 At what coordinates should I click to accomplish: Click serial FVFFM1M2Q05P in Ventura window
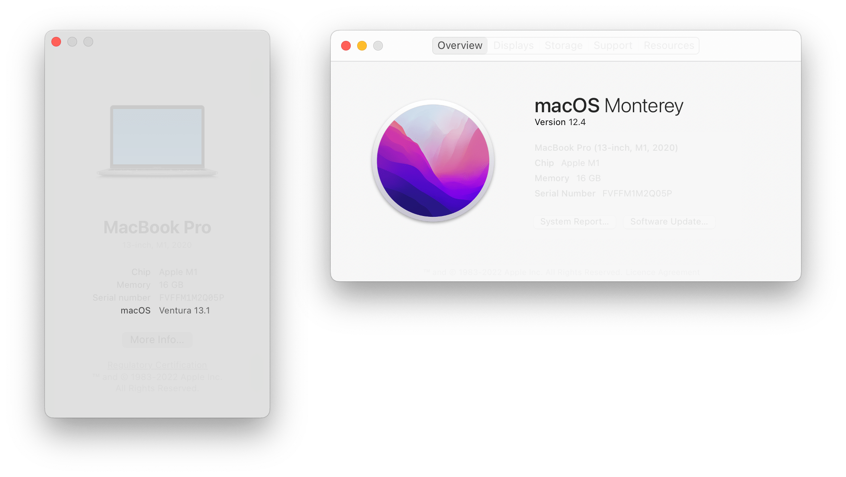(x=191, y=298)
